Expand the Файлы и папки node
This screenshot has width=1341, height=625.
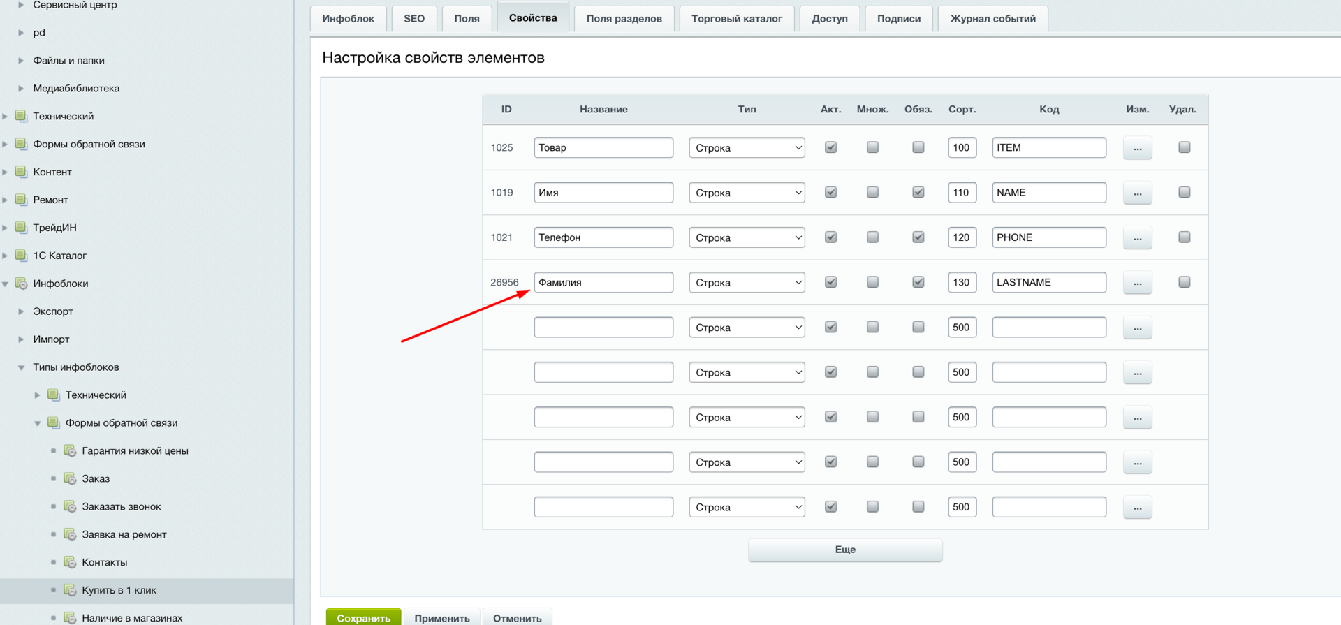(21, 60)
